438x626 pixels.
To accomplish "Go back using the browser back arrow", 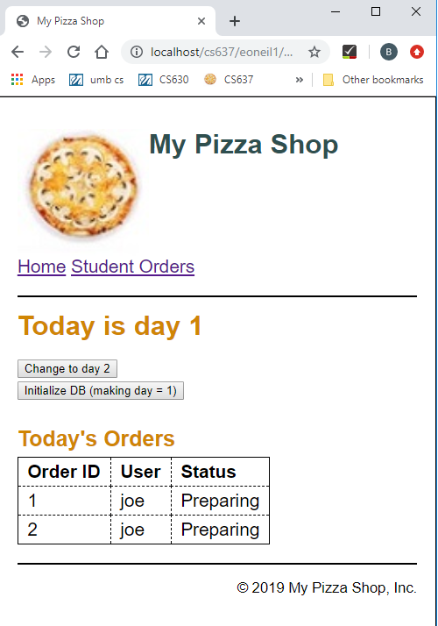I will [x=18, y=52].
